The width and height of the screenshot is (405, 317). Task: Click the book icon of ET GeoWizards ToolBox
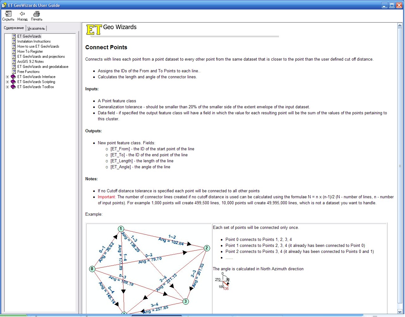coord(13,87)
